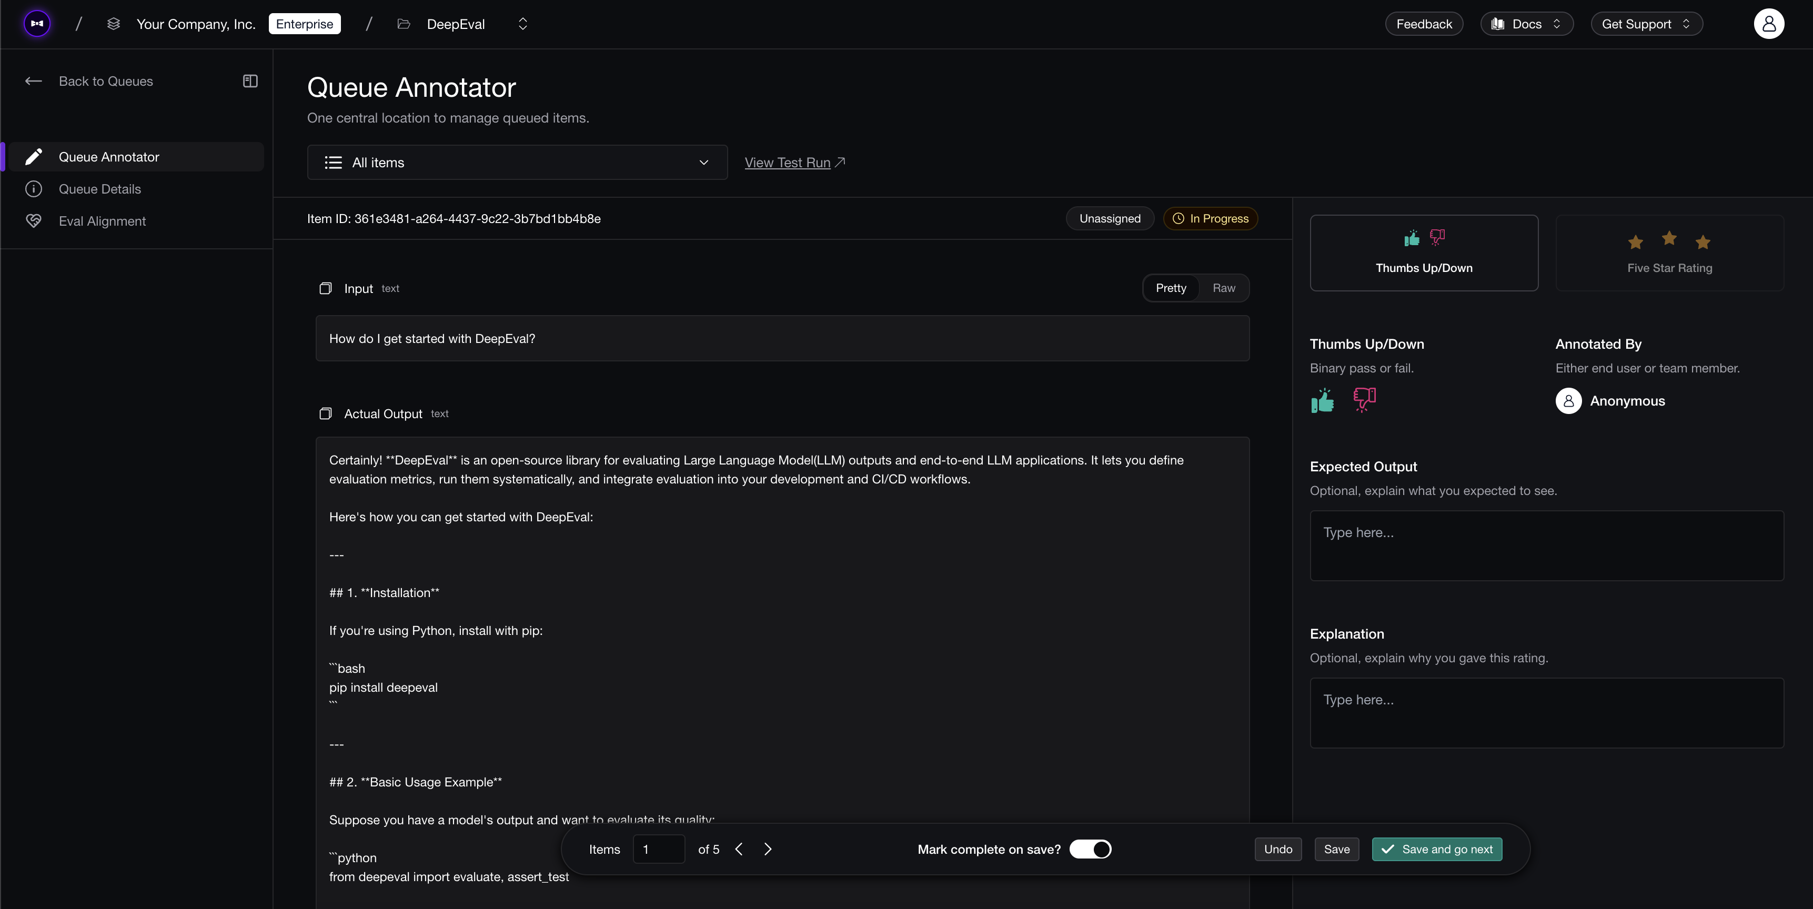Copy the Input text using its copy icon

tap(326, 288)
